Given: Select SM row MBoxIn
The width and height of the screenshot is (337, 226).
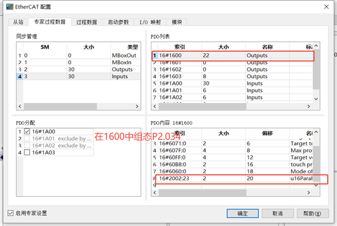Looking at the screenshot, I should (78, 62).
